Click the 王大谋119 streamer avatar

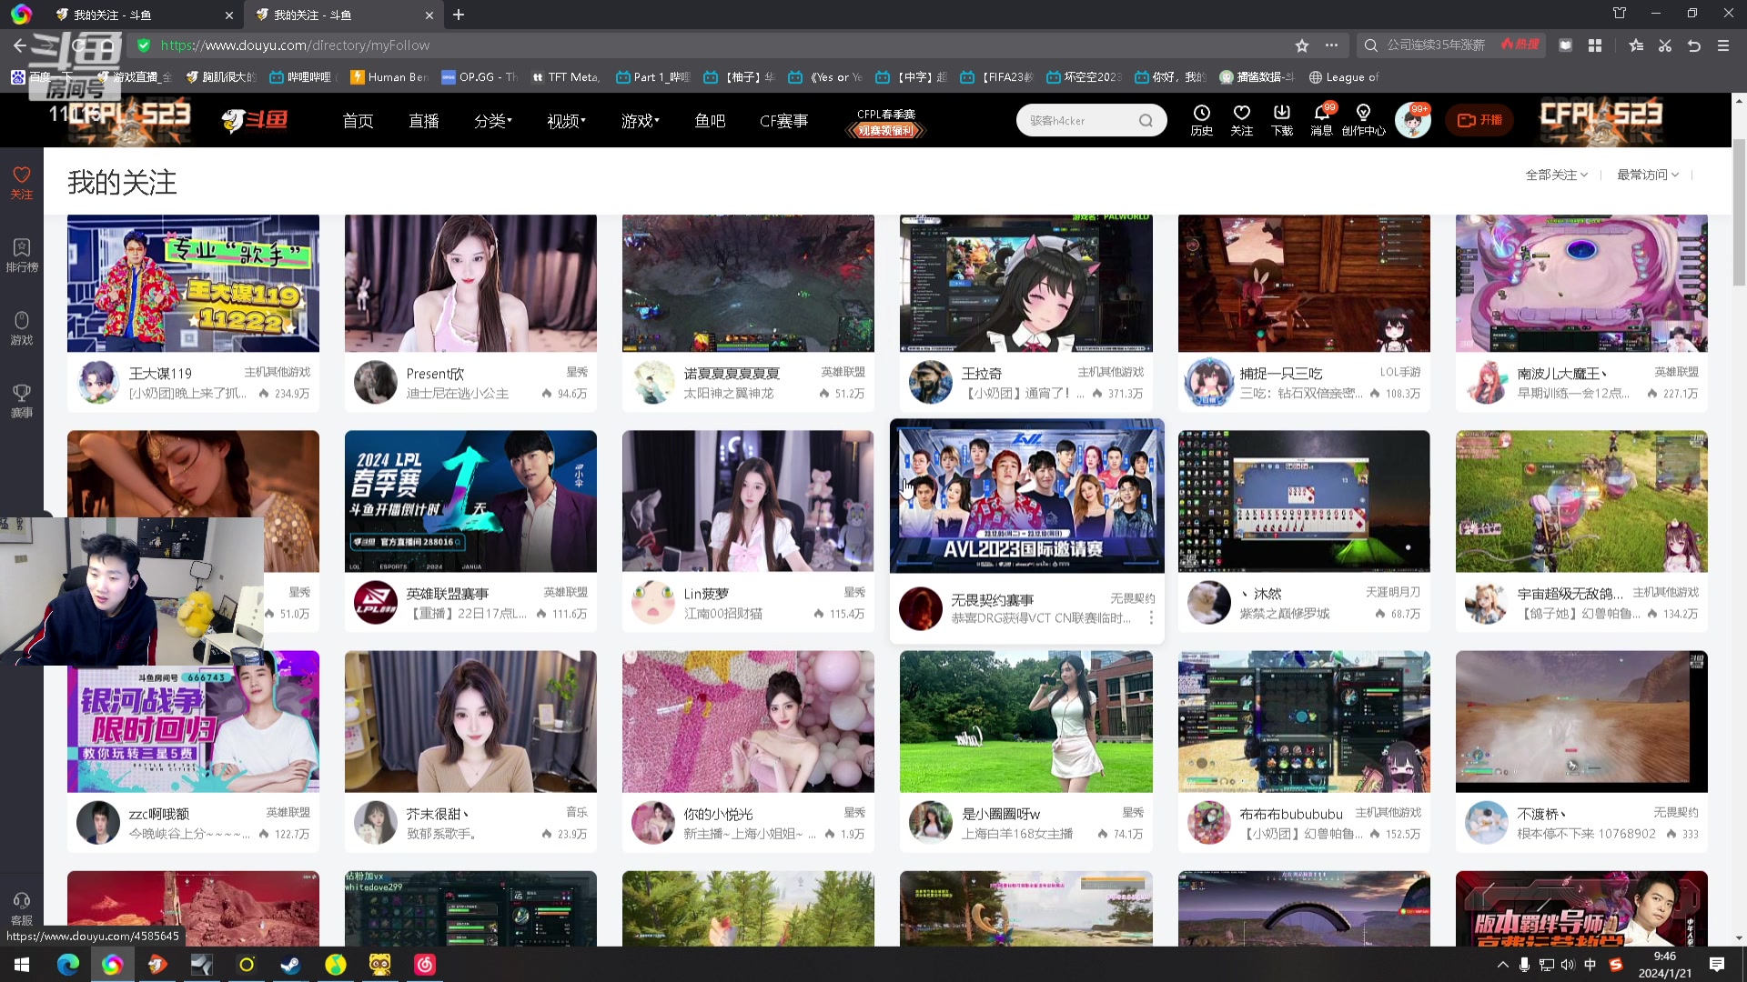[98, 383]
